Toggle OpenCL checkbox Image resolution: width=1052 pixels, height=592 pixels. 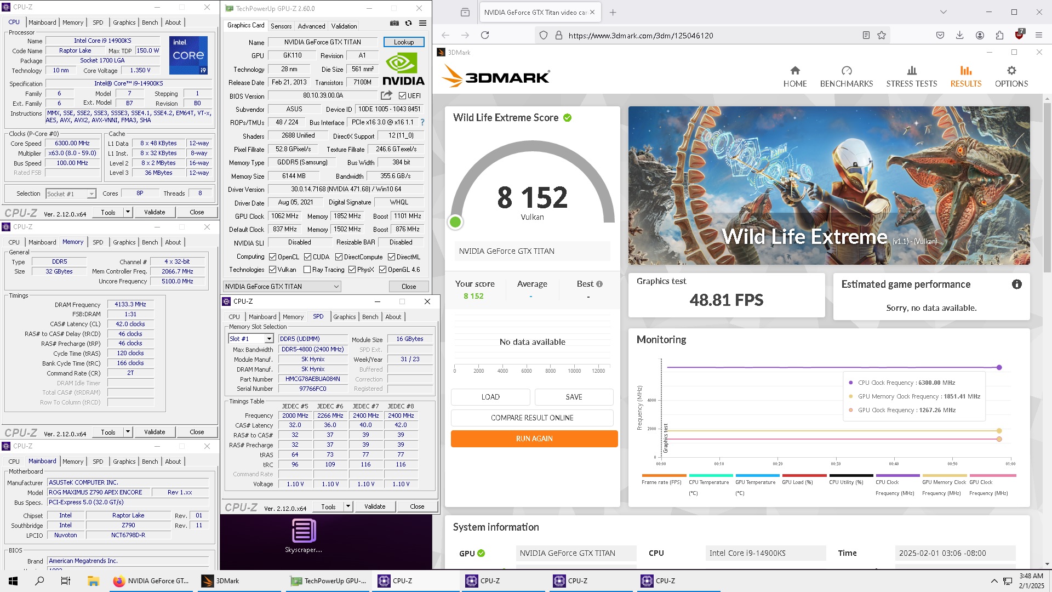click(x=272, y=257)
